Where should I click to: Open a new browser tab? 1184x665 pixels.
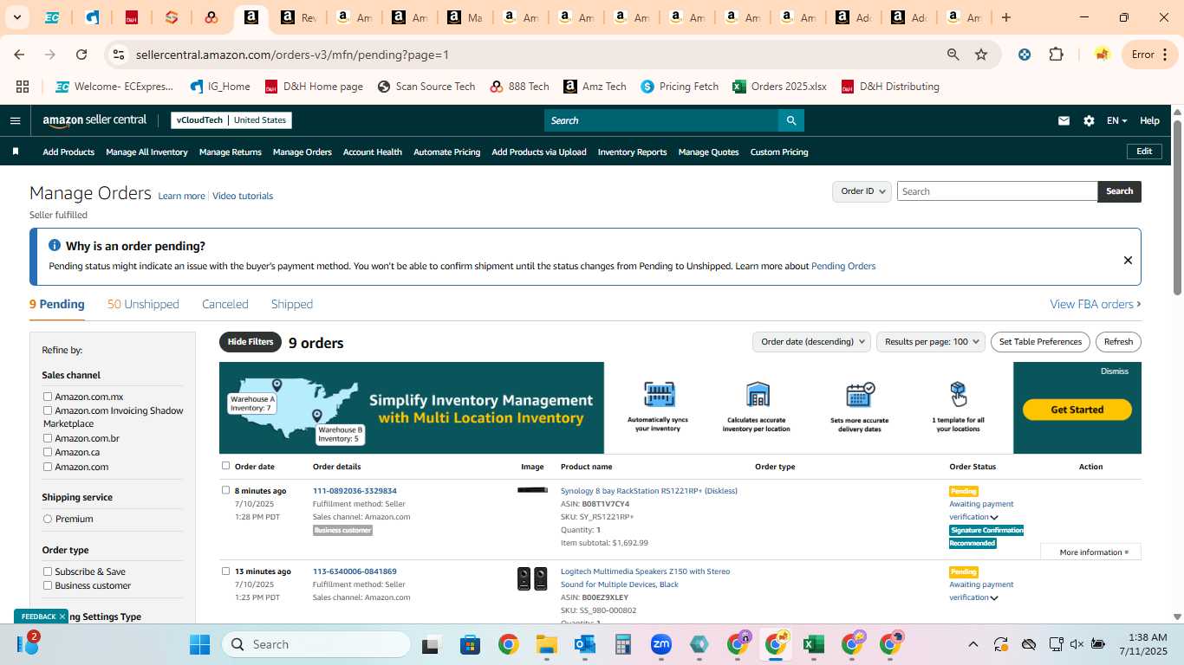(x=1006, y=17)
